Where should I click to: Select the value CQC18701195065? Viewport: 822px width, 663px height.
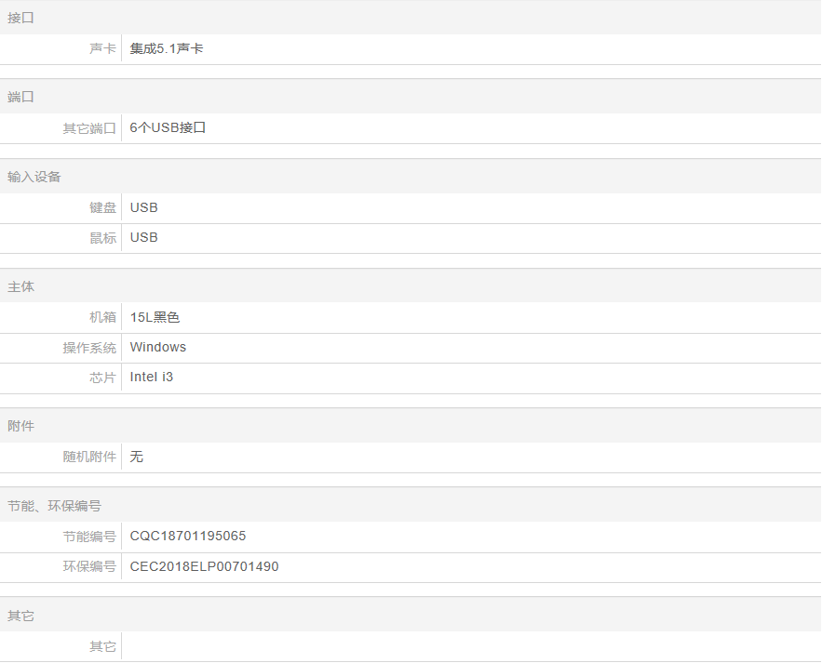[x=188, y=537]
